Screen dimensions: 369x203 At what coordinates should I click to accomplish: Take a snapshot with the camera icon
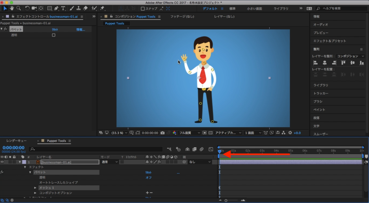pyautogui.click(x=163, y=133)
